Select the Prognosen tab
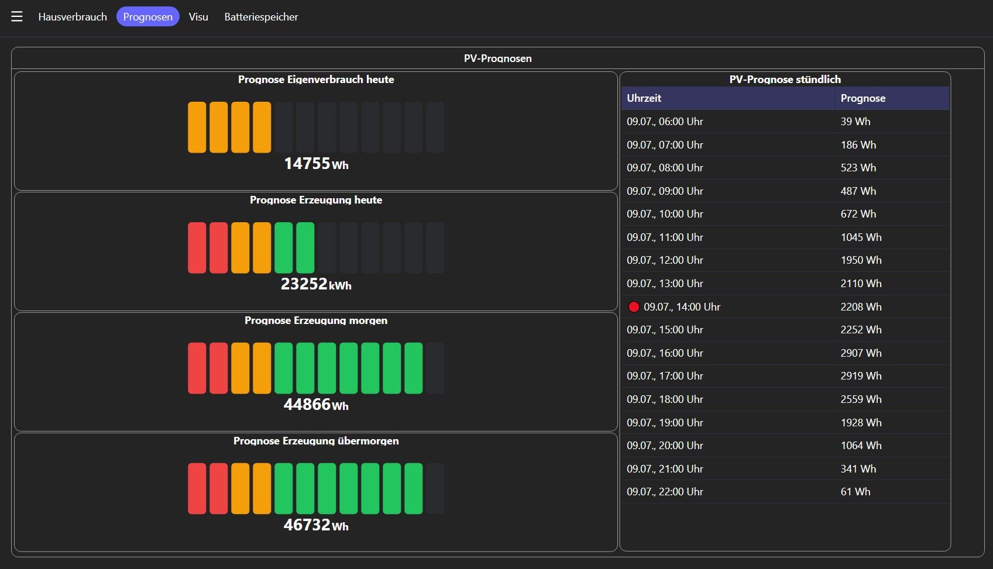Viewport: 993px width, 569px height. pos(148,17)
